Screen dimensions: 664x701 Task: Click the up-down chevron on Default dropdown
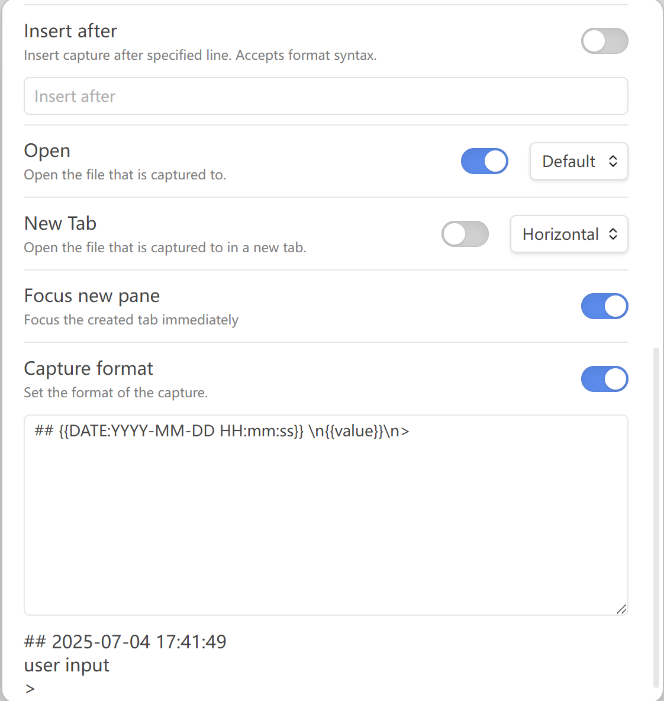(x=613, y=161)
